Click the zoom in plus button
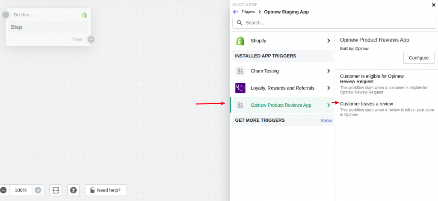Viewport: 438px width, 201px height. pos(38,190)
